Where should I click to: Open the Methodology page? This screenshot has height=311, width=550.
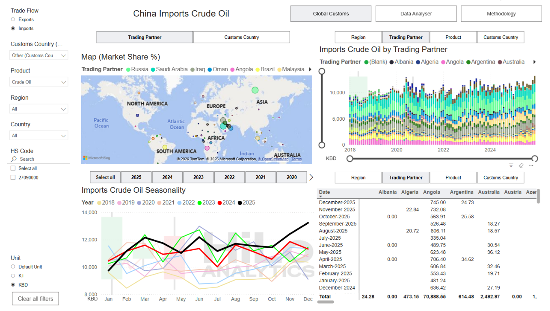[501, 14]
